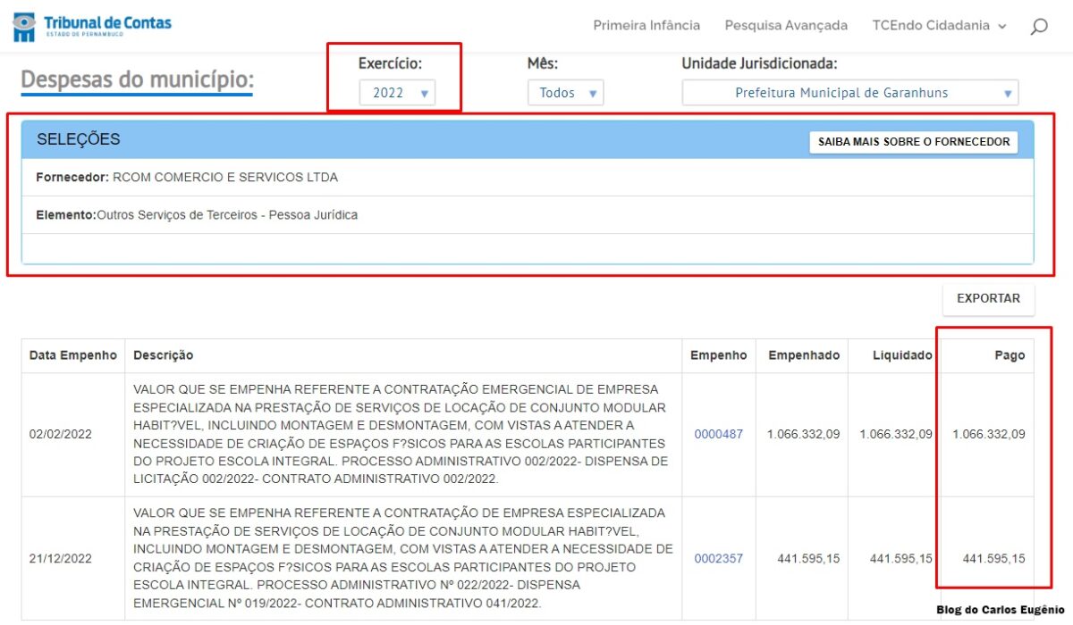Screen dimensions: 1073x625
Task: Click the Exportar button
Action: click(988, 298)
